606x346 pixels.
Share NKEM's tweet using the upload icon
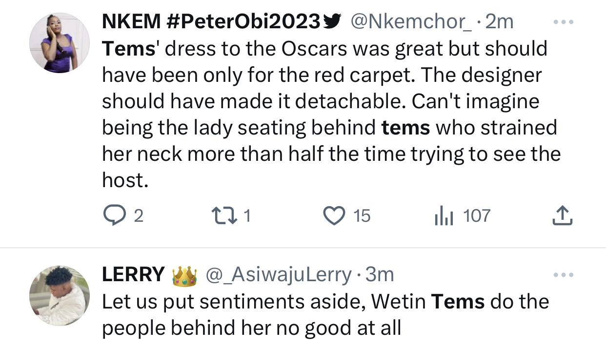tap(562, 215)
